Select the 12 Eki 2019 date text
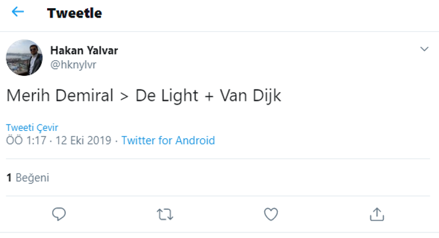The width and height of the screenshot is (439, 238). (x=83, y=140)
